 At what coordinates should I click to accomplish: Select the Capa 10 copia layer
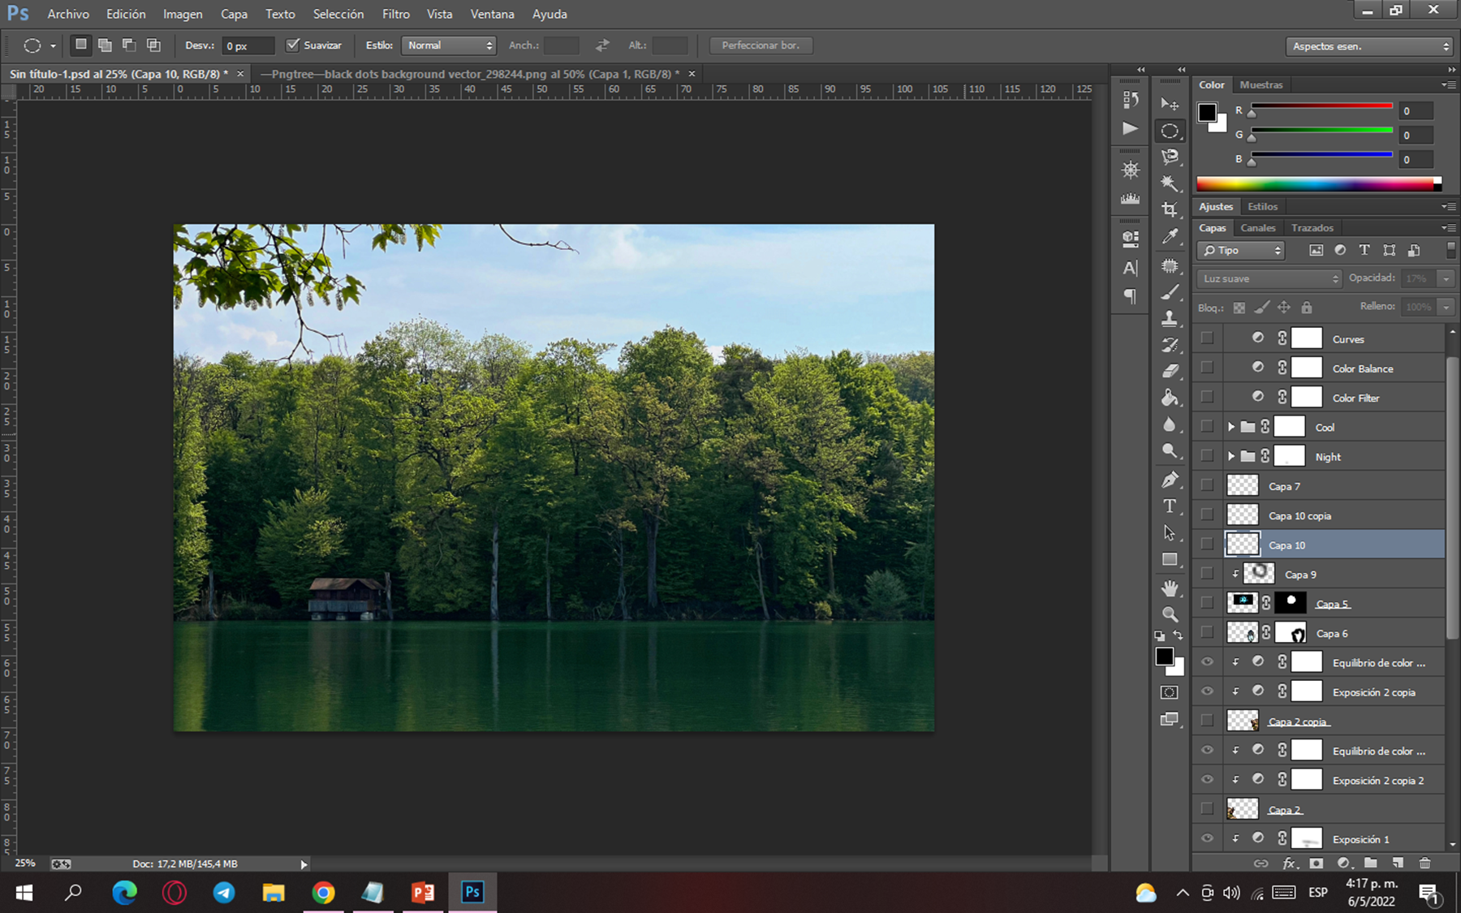[1335, 515]
